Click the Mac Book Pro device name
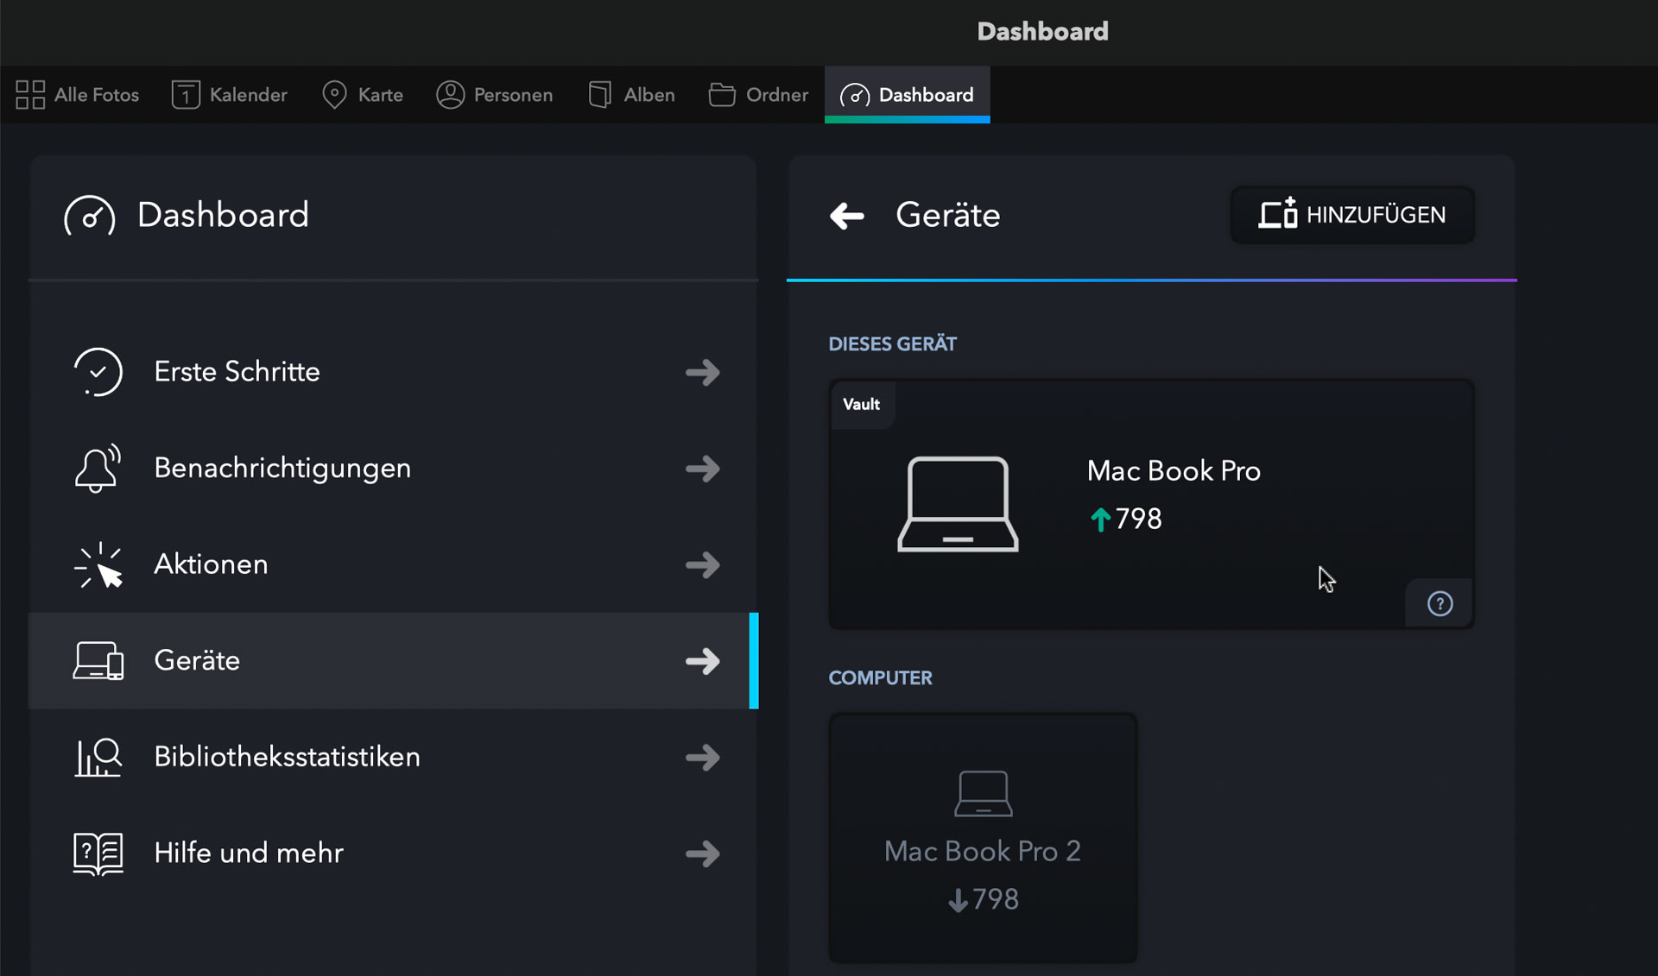 (1174, 471)
